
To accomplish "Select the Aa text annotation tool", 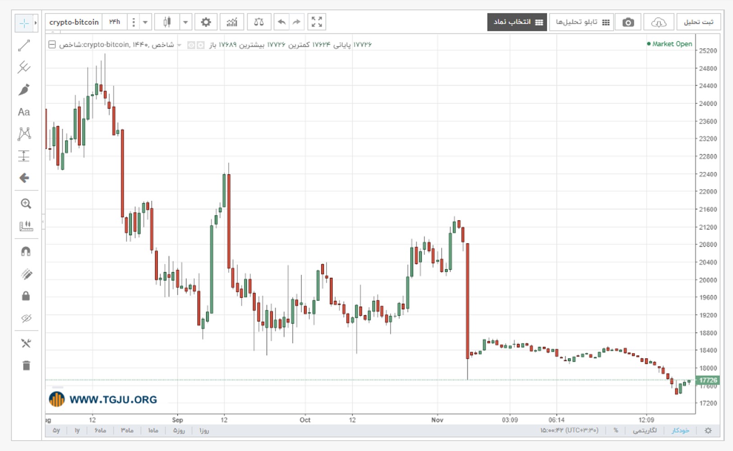I will tap(24, 112).
